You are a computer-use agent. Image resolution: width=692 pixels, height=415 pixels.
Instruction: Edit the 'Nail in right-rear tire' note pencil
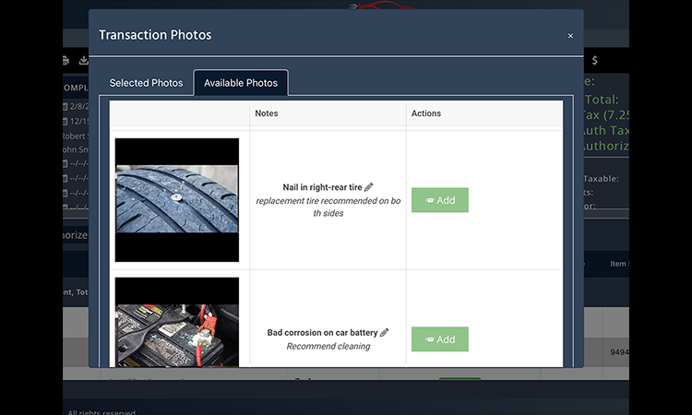369,187
